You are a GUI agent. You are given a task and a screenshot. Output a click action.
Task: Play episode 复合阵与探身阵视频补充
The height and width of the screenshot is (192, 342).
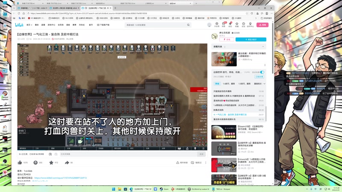pos(239,119)
